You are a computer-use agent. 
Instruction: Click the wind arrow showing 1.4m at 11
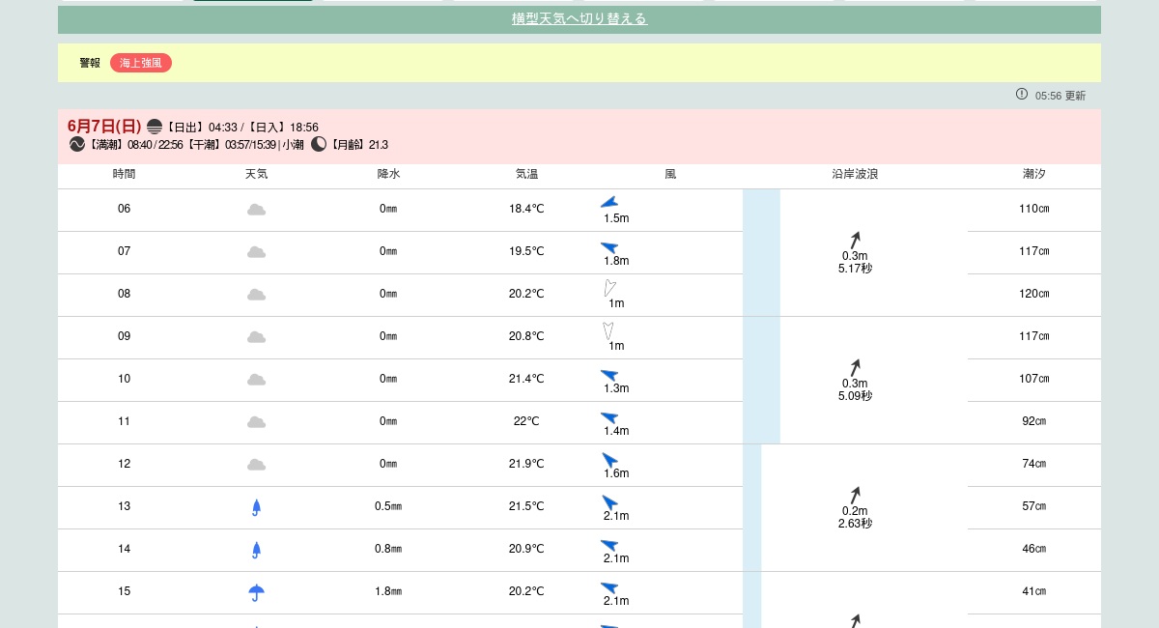[609, 417]
